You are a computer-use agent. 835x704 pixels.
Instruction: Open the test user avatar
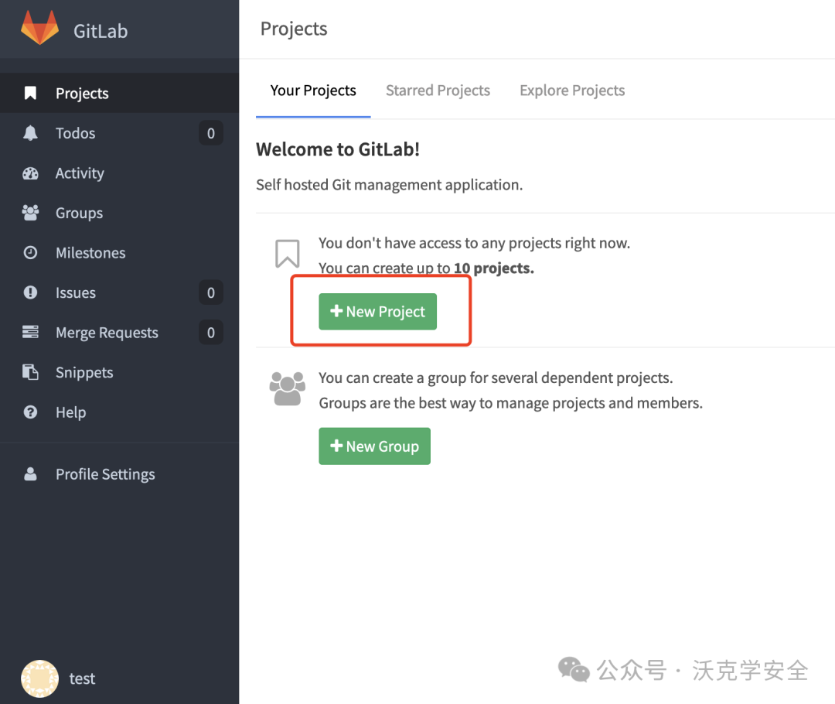[x=39, y=678]
